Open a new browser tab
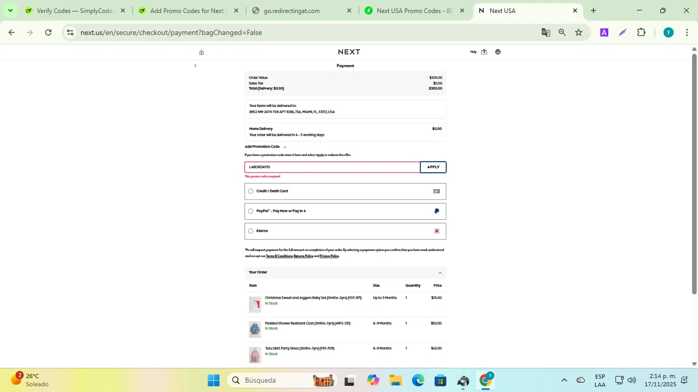 pyautogui.click(x=593, y=11)
